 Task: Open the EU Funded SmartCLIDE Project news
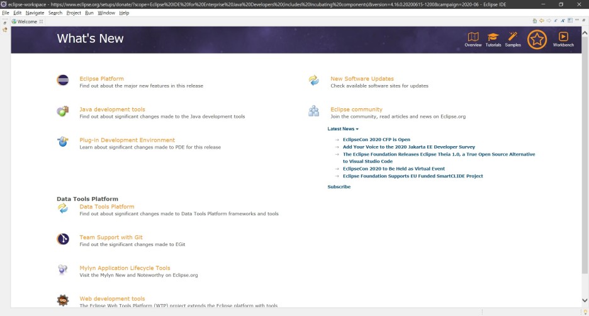pyautogui.click(x=413, y=176)
